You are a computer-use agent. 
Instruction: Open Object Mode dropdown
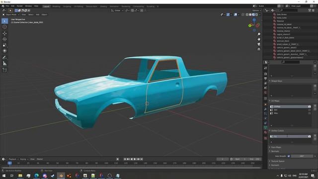click(11, 14)
